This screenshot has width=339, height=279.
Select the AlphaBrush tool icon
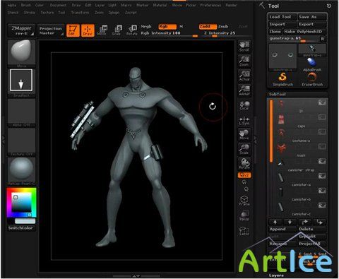(312, 64)
